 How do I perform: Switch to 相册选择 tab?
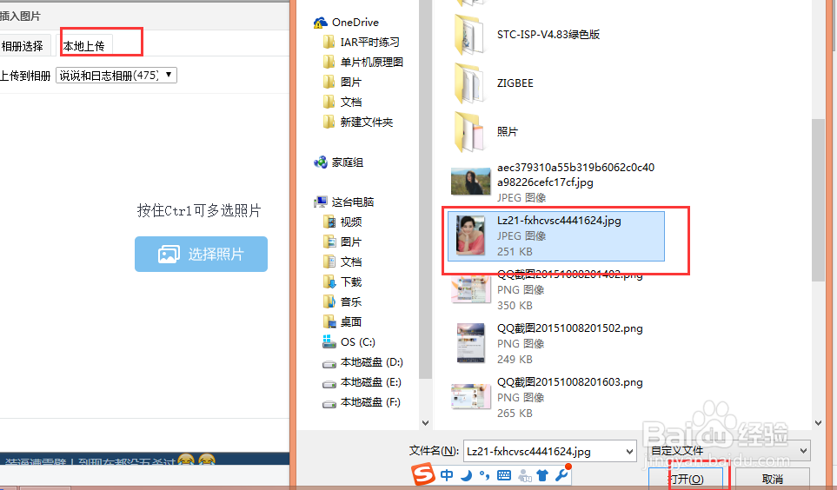coord(23,46)
